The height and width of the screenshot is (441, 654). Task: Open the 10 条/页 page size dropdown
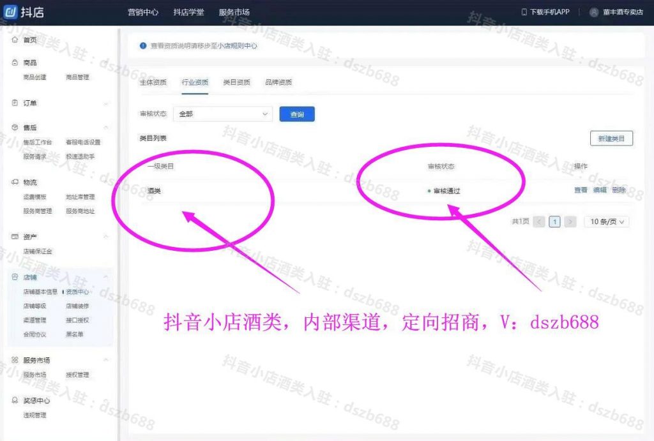[607, 221]
